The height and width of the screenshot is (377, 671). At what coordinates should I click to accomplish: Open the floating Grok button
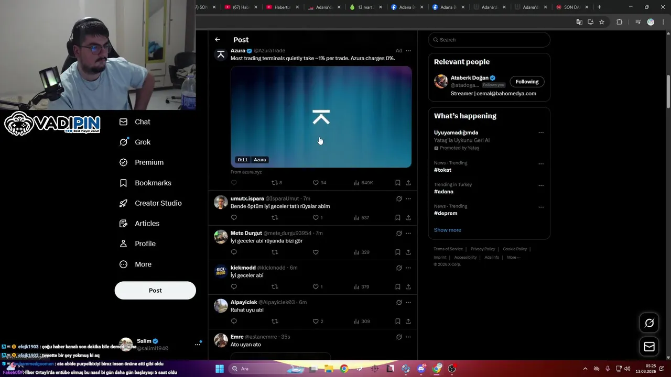[649, 323]
